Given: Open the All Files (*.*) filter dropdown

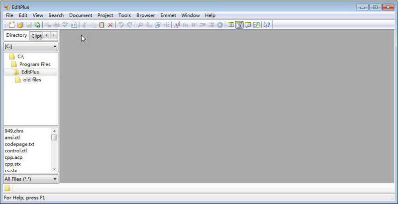Looking at the screenshot, I should pyautogui.click(x=31, y=179).
